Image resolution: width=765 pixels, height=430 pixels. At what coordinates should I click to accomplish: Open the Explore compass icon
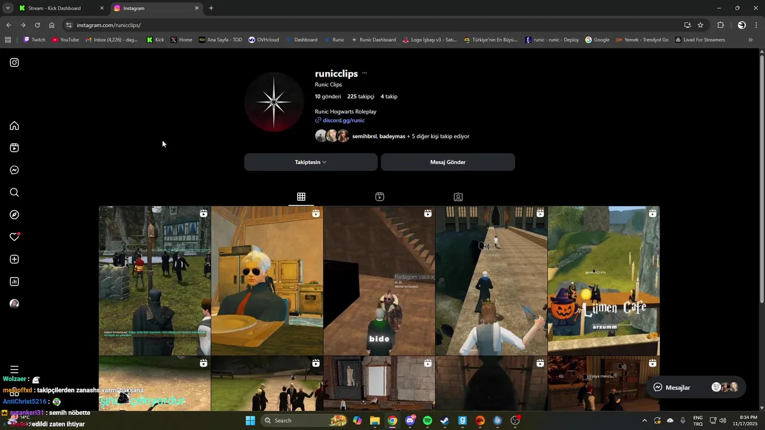pyautogui.click(x=14, y=215)
